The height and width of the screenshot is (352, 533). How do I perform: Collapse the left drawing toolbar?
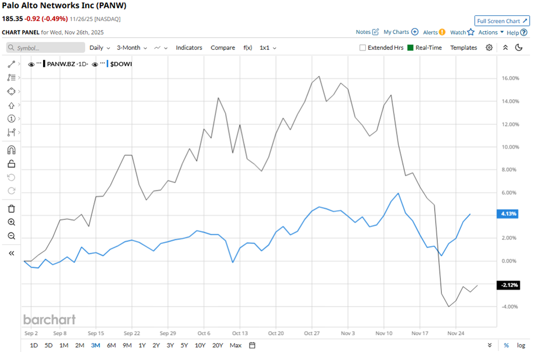click(x=11, y=253)
